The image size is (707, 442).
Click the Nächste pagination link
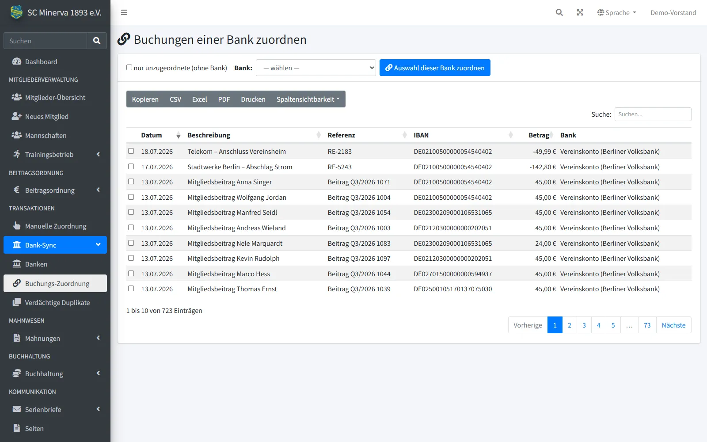click(x=673, y=325)
